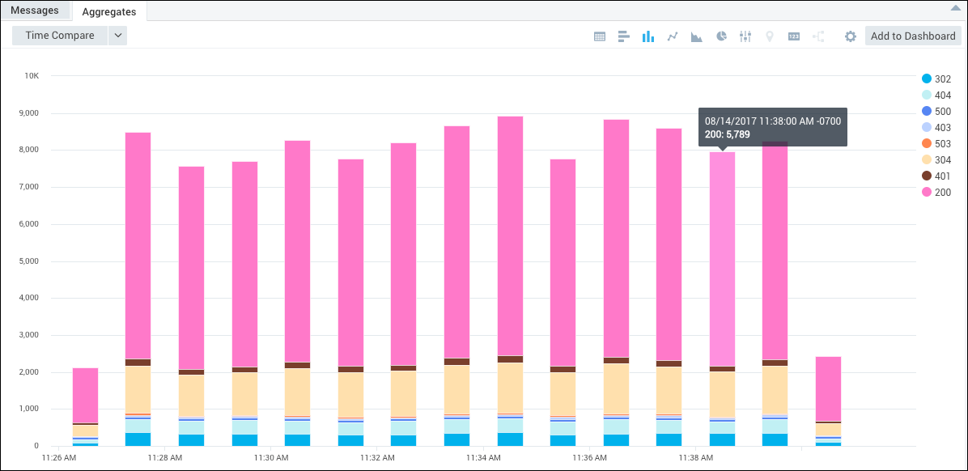Image resolution: width=968 pixels, height=471 pixels.
Task: Select the pie chart view
Action: pyautogui.click(x=721, y=36)
